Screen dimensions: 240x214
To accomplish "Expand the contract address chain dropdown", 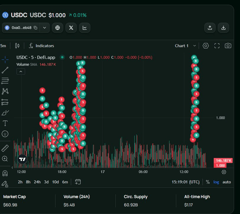I will click(x=45, y=28).
